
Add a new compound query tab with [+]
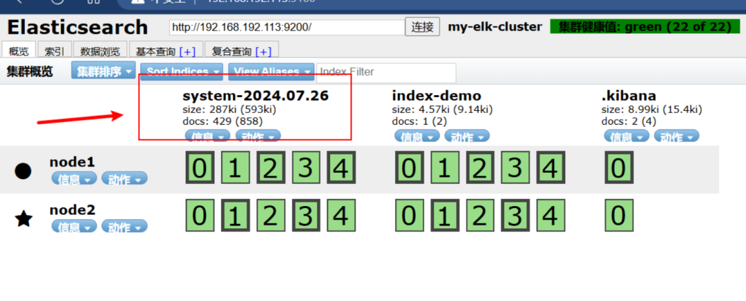[x=264, y=51]
